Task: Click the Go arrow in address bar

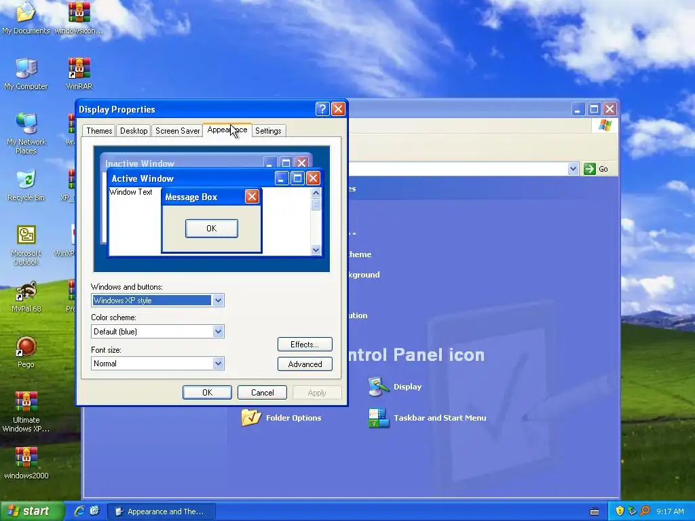Action: click(590, 169)
